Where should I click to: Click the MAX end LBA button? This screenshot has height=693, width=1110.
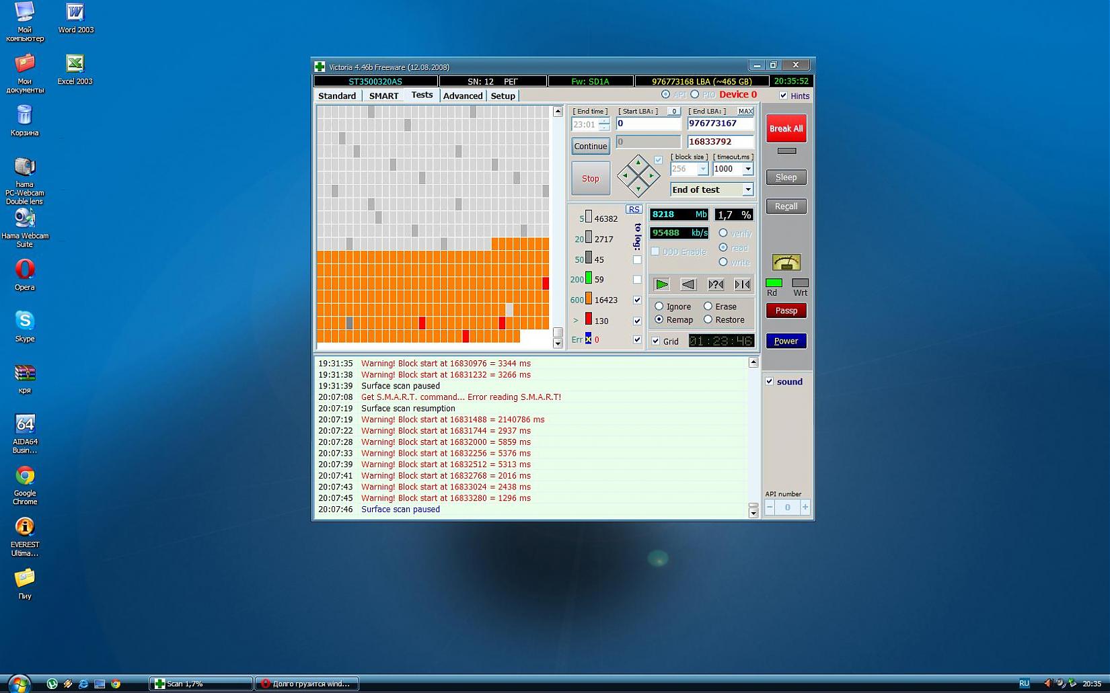pos(745,111)
